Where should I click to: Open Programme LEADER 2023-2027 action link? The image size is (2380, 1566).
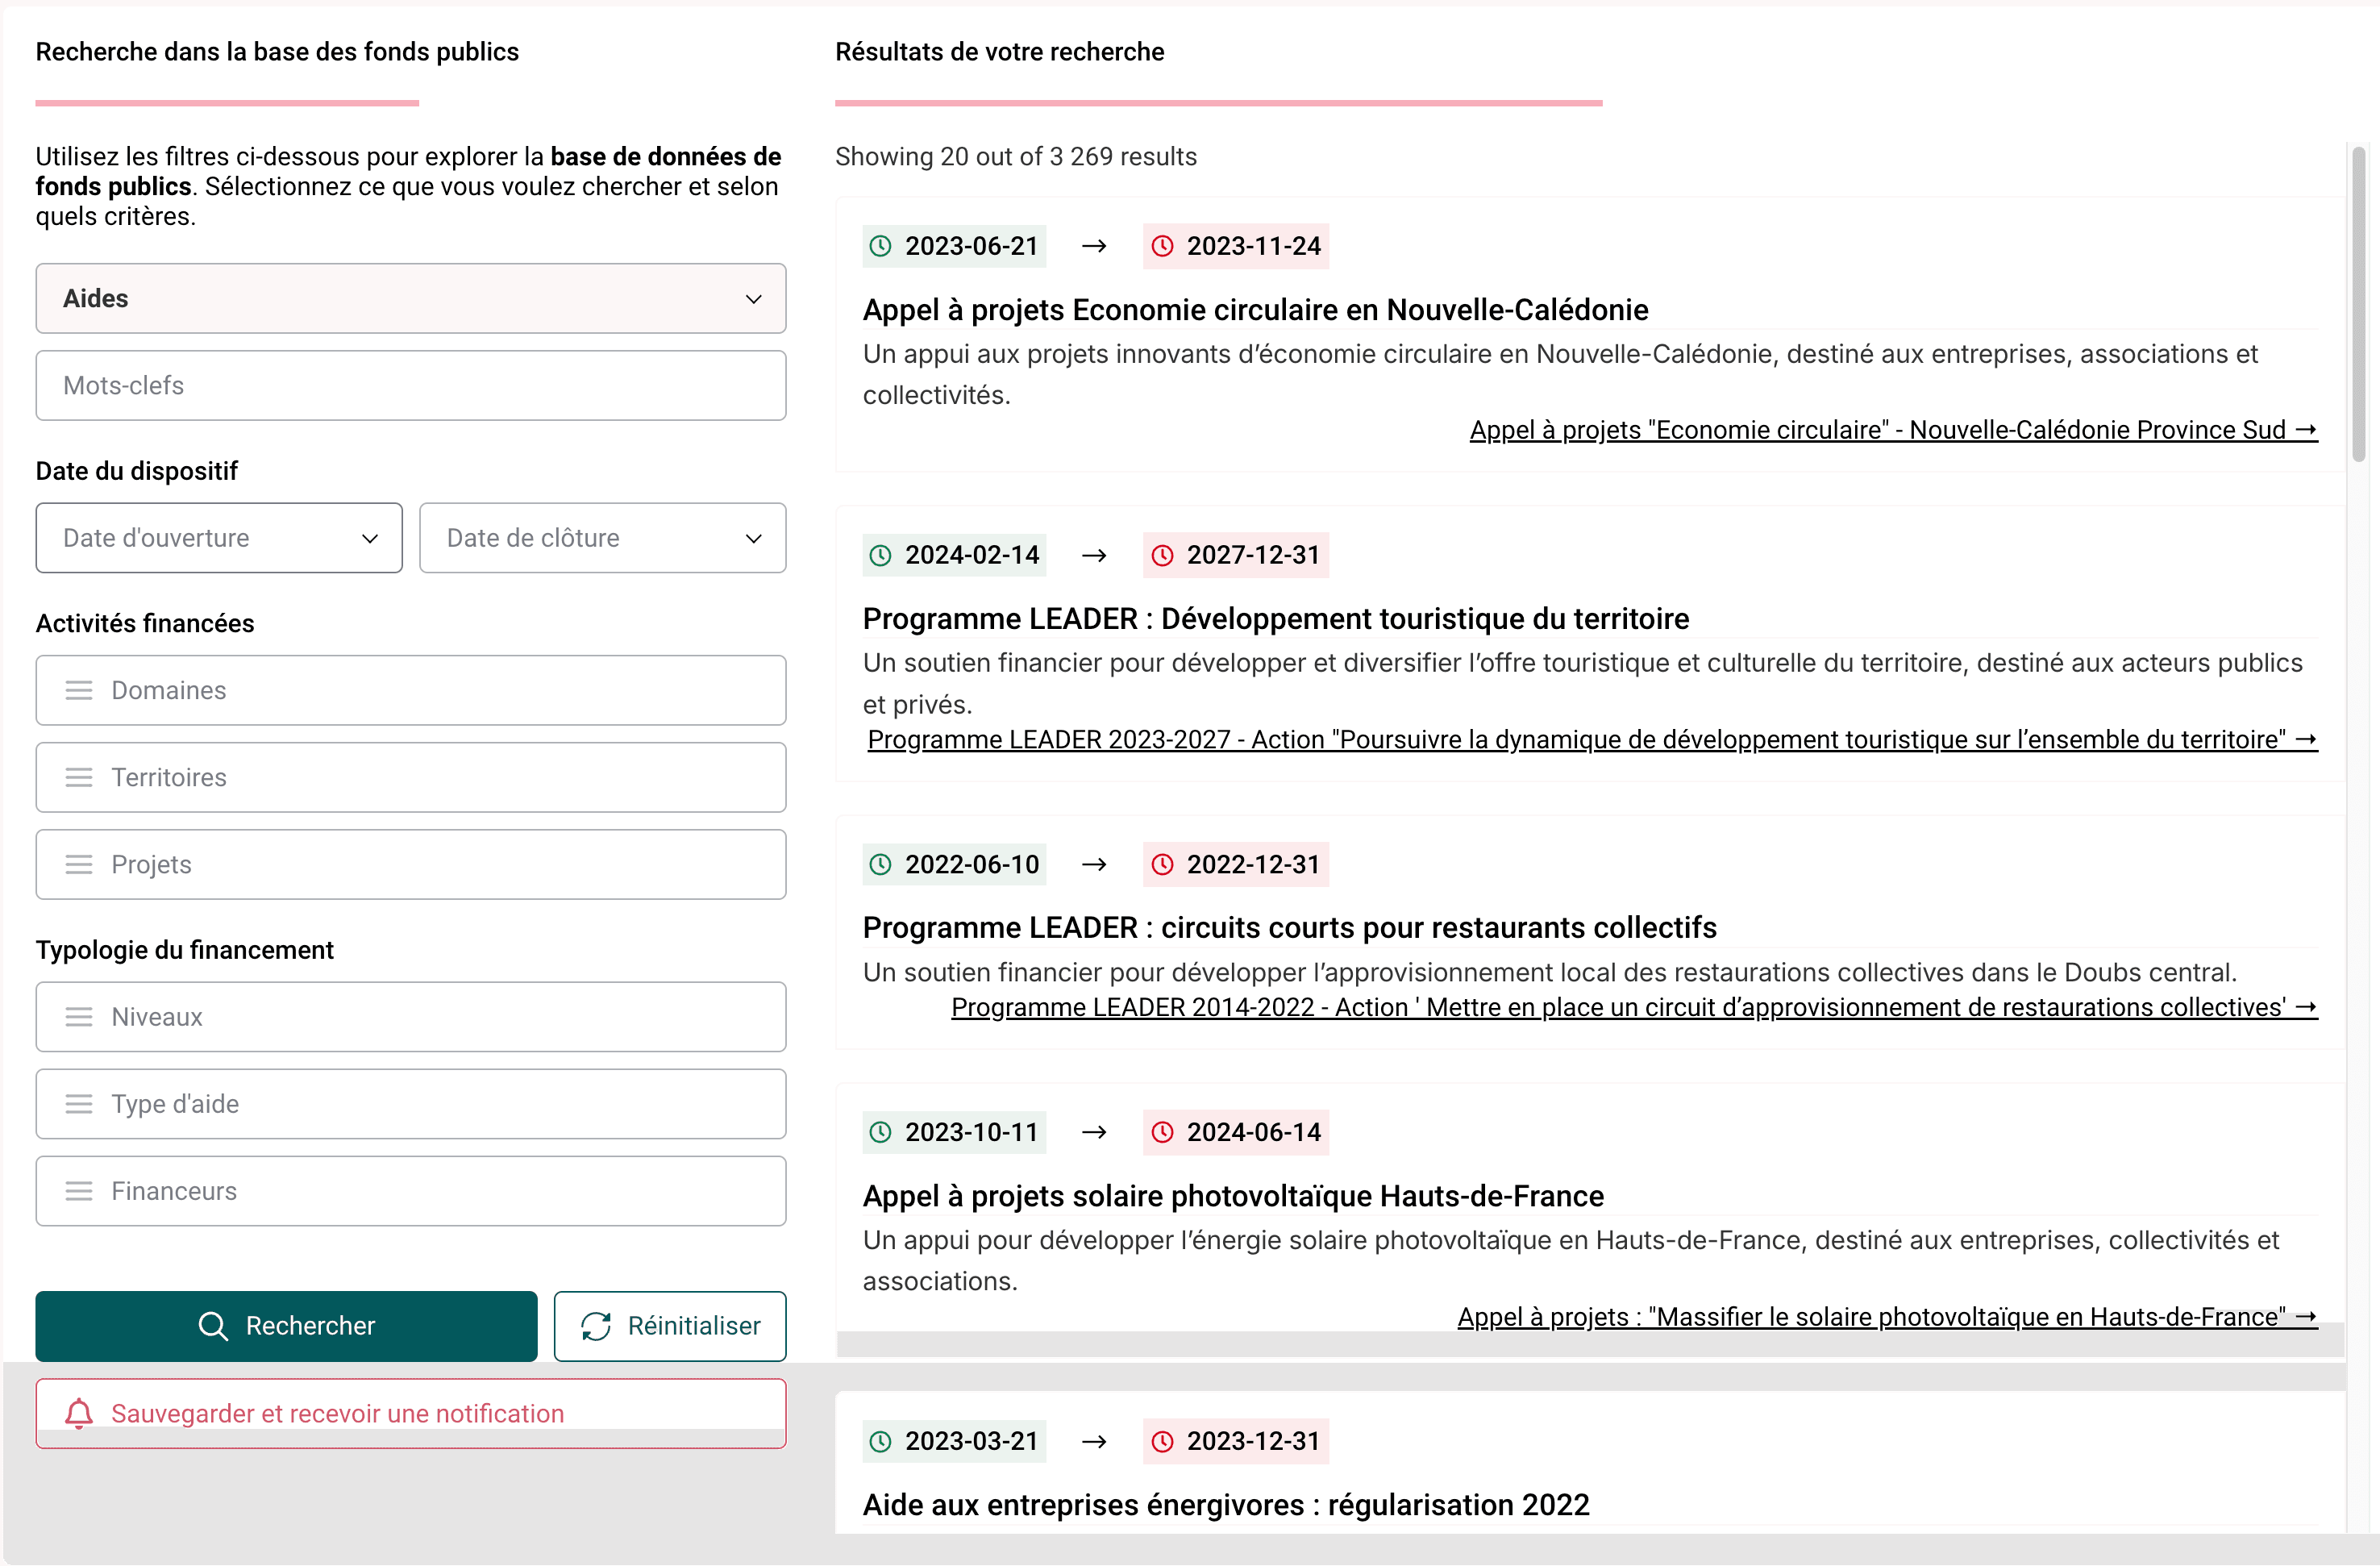pyautogui.click(x=1592, y=739)
